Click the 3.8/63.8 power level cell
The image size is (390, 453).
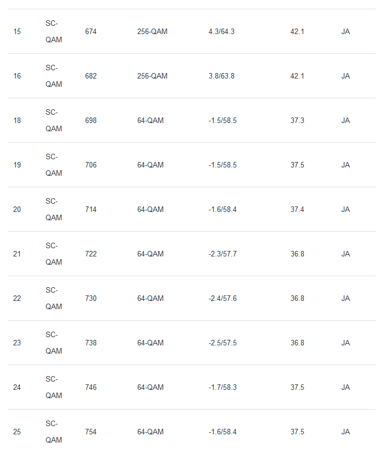point(221,76)
